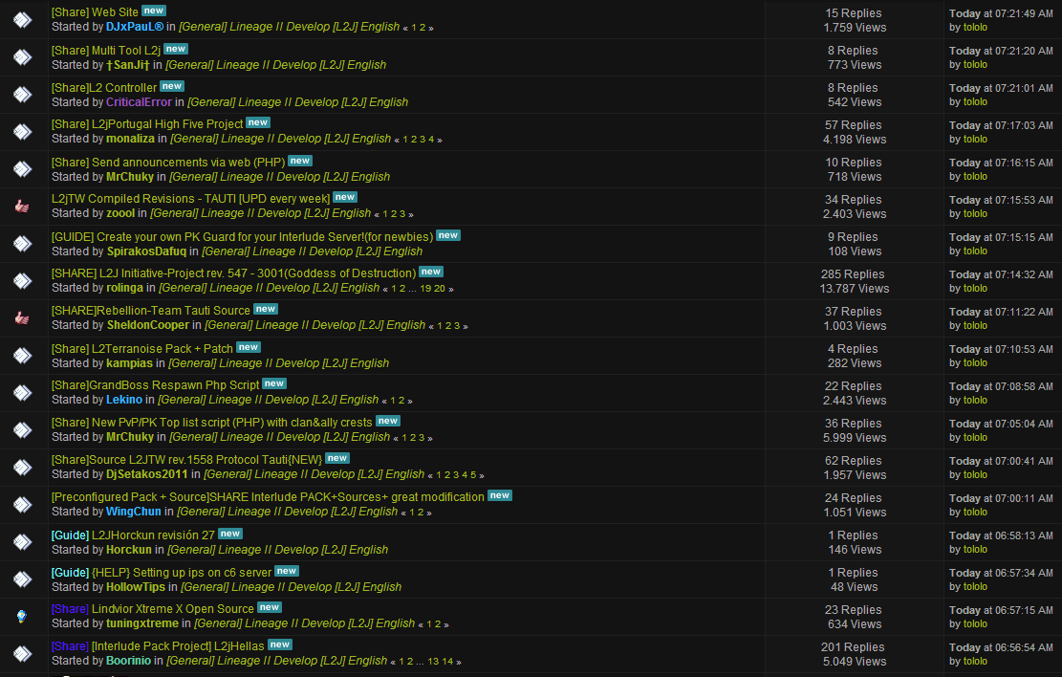1062x677 pixels.
Task: Go to page 20 of L2J Initiative-Project thread
Action: [440, 289]
